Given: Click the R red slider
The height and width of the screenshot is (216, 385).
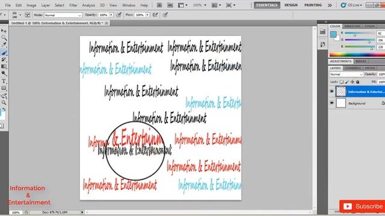Looking at the screenshot, I should pos(360,33).
